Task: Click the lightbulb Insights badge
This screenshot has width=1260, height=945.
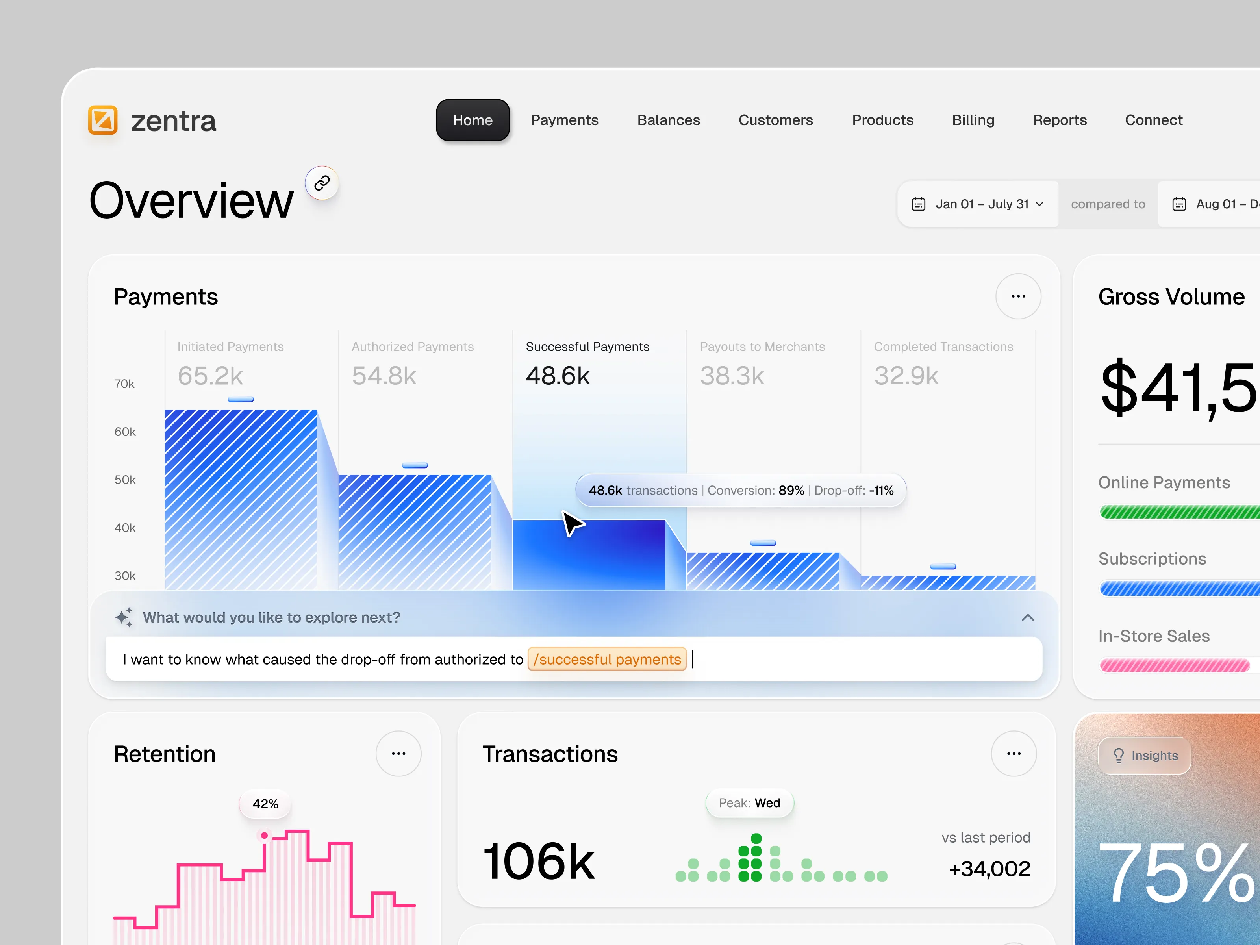Action: pyautogui.click(x=1144, y=755)
